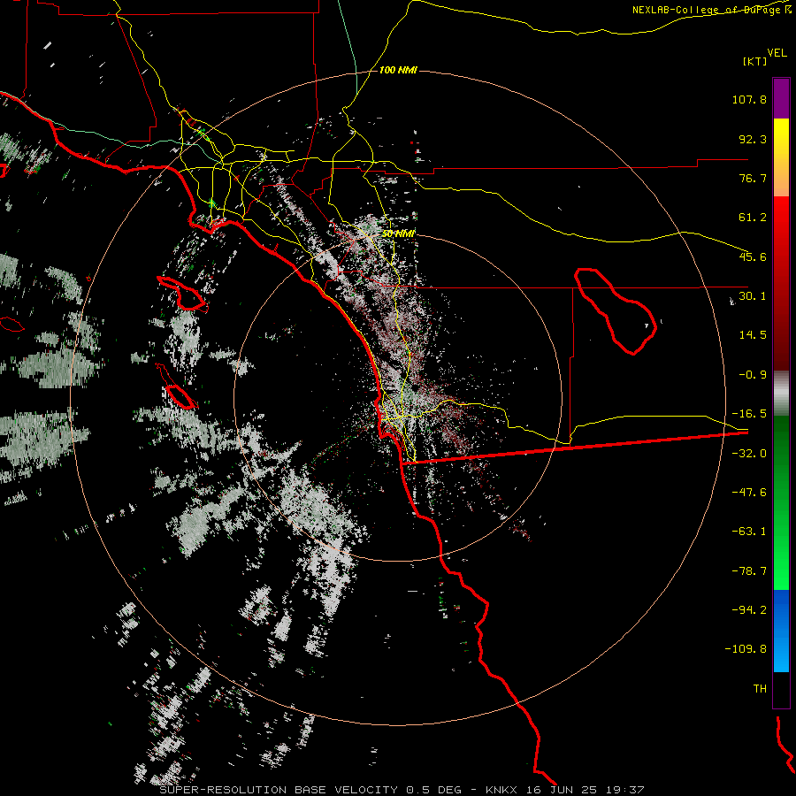
Task: Pick the red segment of the velocity scale
Action: click(781, 282)
